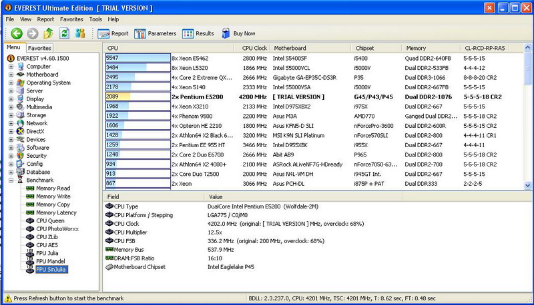This screenshot has width=534, height=305.
Task: Select the Memory Latency benchmark
Action: coord(56,213)
